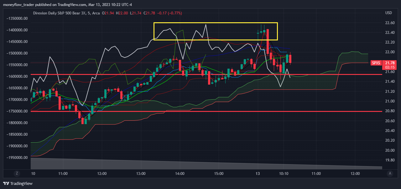Viewport: 401px width, 189px height.
Task: Click the −1600000.00 left axis label
Action: (17, 76)
